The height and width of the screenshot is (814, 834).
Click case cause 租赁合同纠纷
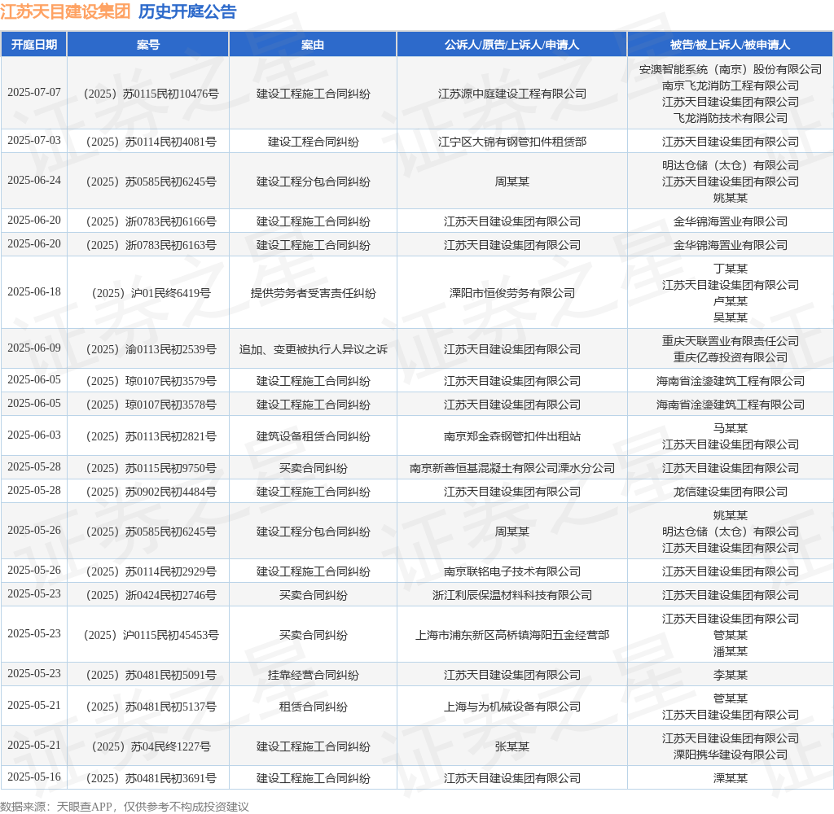coord(313,707)
